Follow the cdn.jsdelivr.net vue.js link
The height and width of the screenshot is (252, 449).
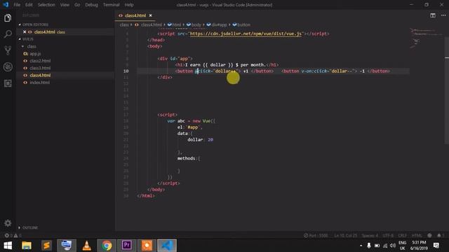[x=246, y=34]
